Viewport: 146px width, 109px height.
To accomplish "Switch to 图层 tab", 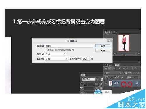I will pyautogui.click(x=117, y=65).
